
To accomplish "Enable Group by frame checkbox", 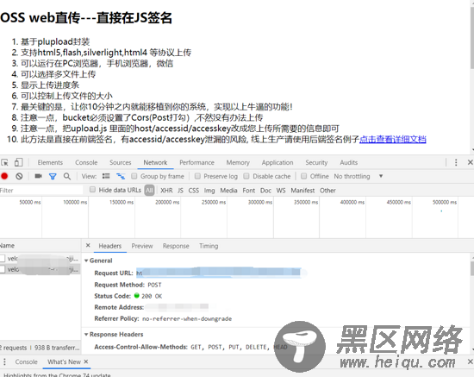I will [x=134, y=176].
